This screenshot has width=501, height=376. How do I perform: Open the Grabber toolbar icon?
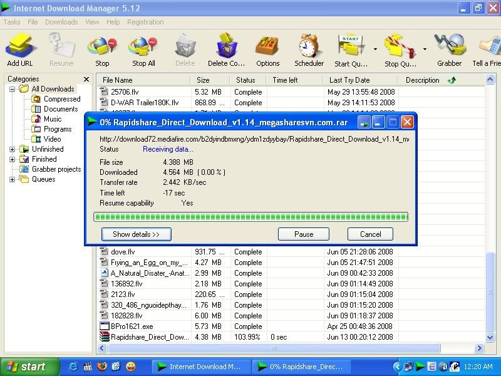[449, 50]
